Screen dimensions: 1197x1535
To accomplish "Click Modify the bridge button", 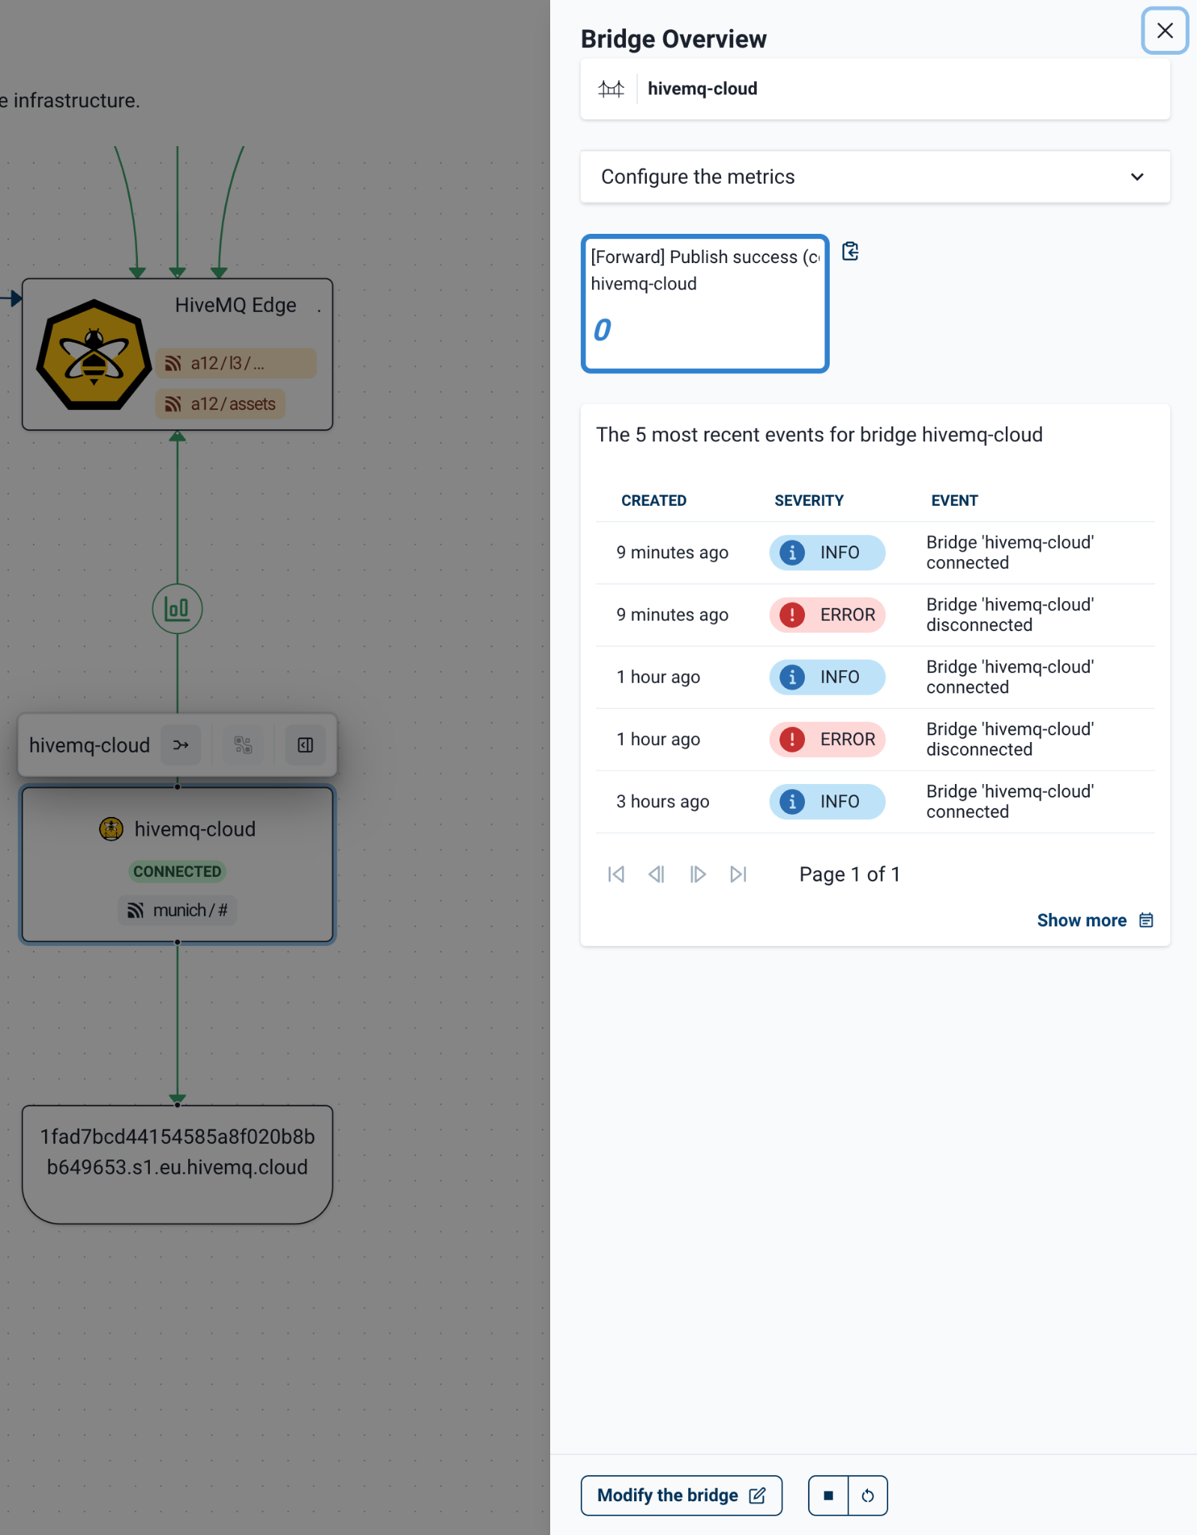I will [681, 1495].
